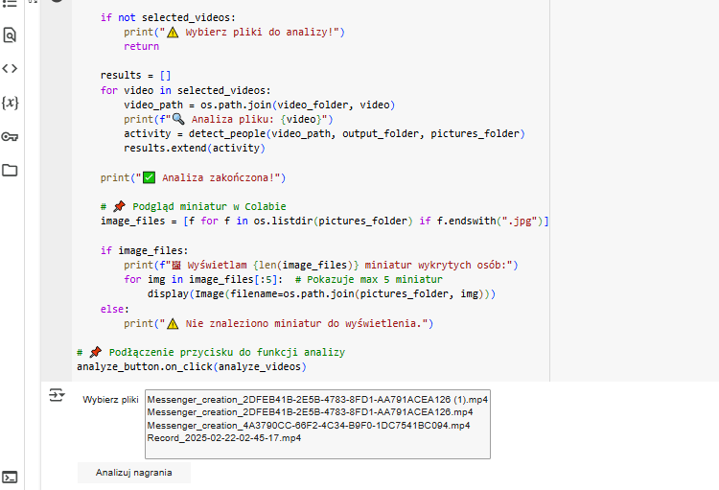Viewport: 719px width, 490px height.
Task: Select the Messenger_creation_2DFEB41B…126.mp4 file without (1)
Action: tap(310, 412)
